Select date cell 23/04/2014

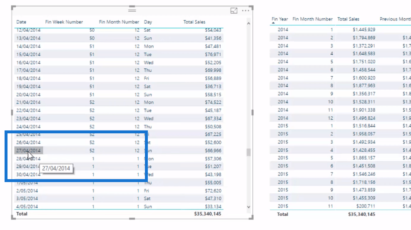click(x=28, y=118)
